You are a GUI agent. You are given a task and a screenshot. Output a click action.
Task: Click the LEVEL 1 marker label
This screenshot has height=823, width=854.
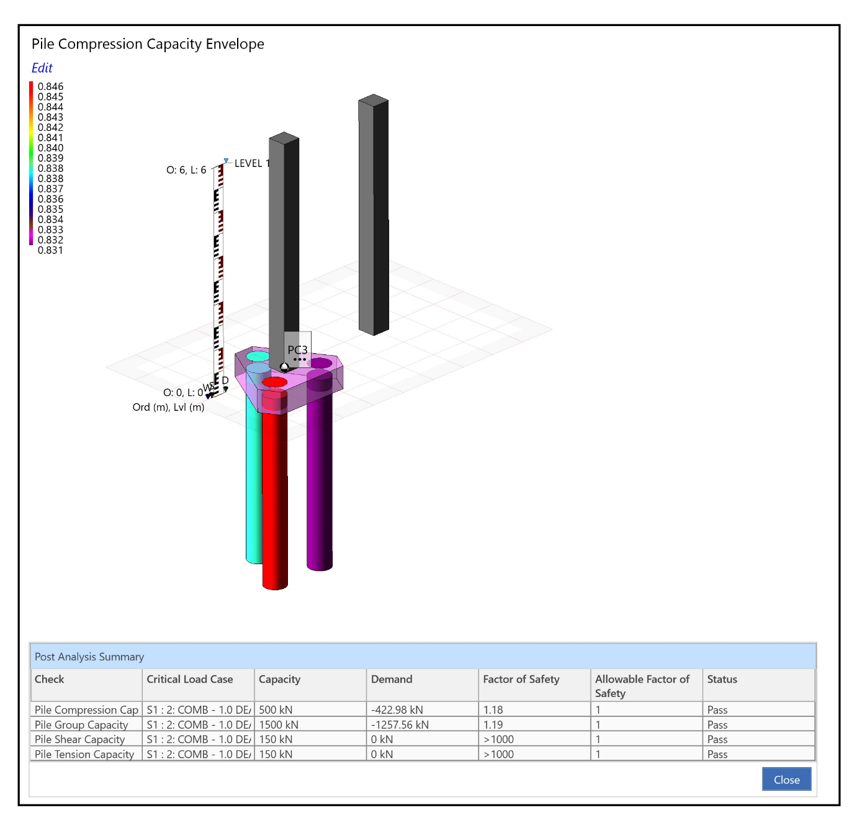[x=252, y=163]
